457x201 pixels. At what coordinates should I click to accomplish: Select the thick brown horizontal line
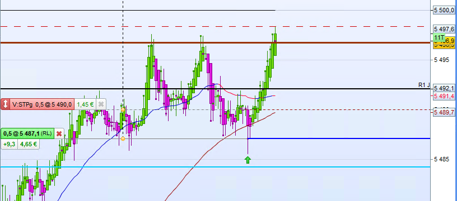pos(215,42)
